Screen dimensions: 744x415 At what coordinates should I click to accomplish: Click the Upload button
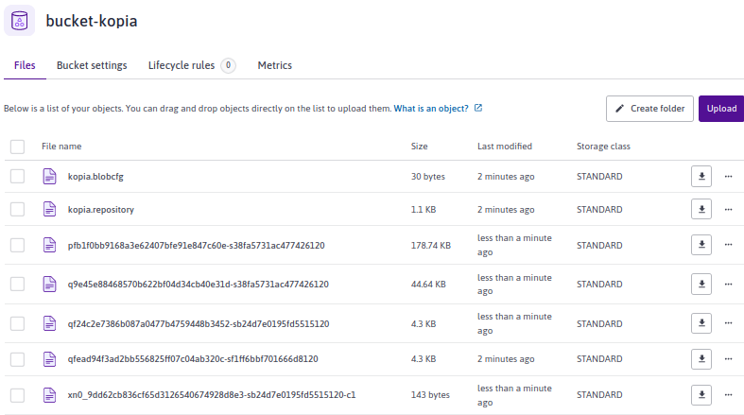[x=721, y=109]
